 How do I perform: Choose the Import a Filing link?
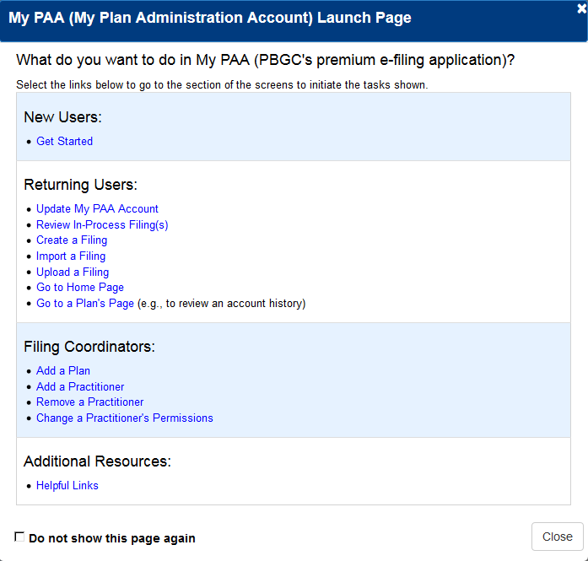[71, 256]
